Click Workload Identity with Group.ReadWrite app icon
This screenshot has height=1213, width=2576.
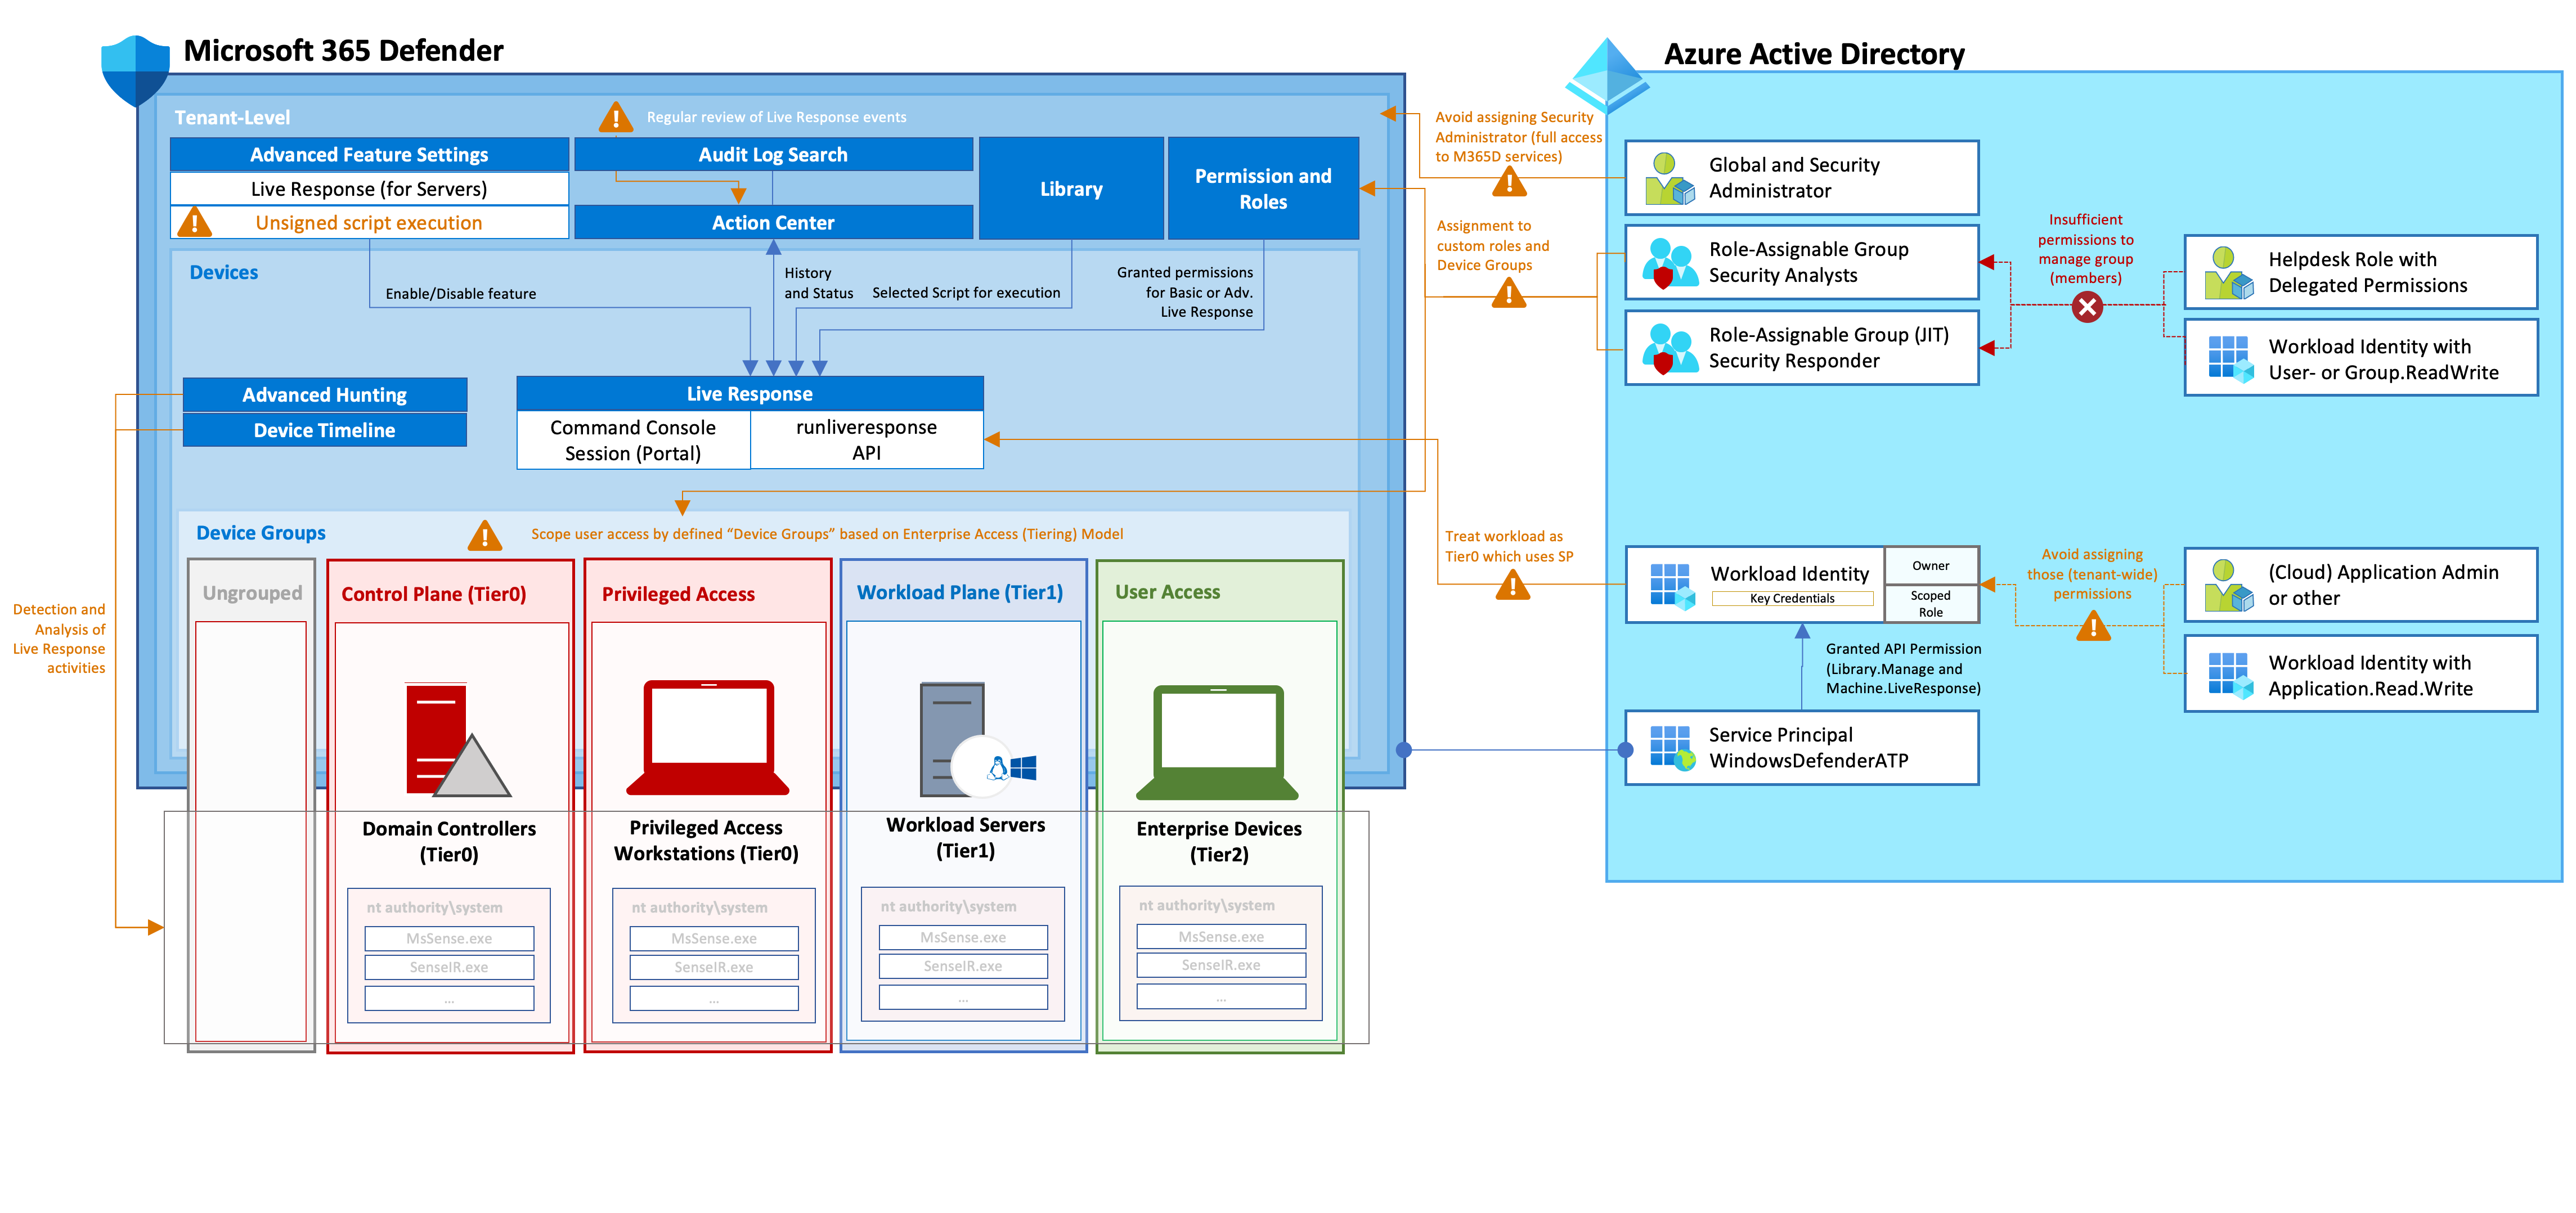coord(2231,359)
